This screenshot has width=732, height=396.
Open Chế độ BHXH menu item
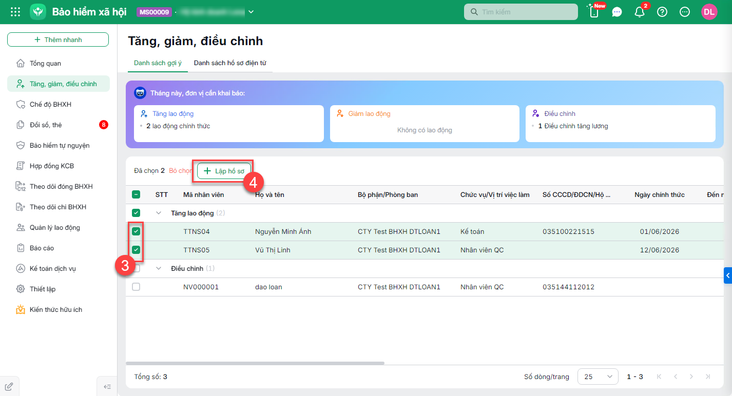(59, 104)
